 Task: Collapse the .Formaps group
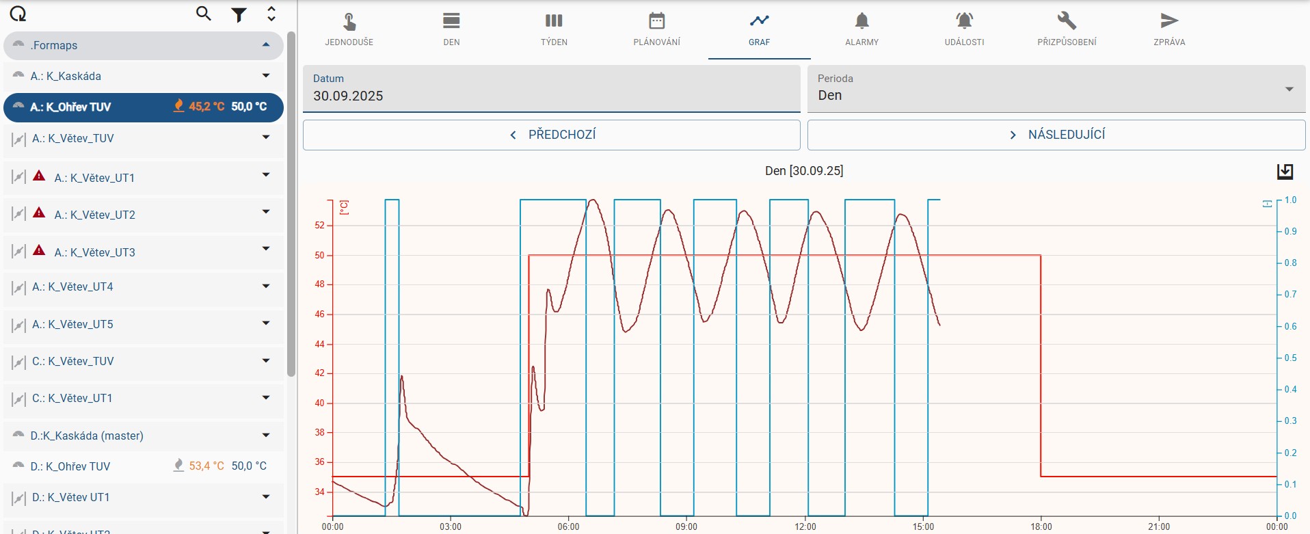click(x=266, y=45)
